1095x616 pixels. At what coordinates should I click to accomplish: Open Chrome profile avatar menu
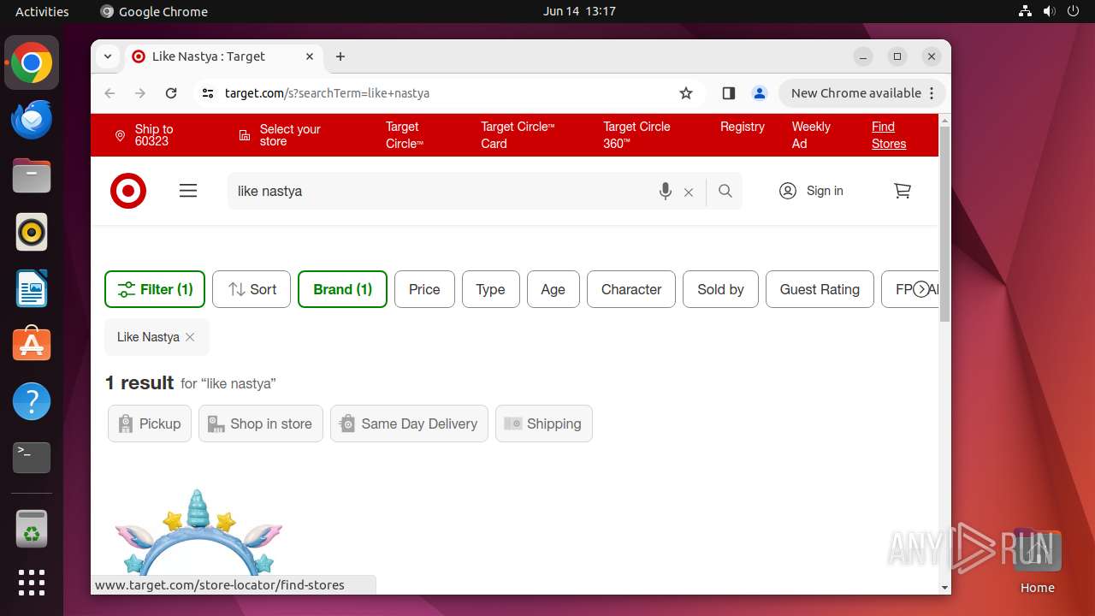click(759, 93)
